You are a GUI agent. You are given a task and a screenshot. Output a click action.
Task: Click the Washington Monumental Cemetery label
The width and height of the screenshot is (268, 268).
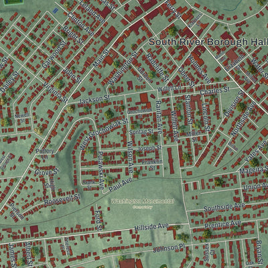[x=143, y=204]
